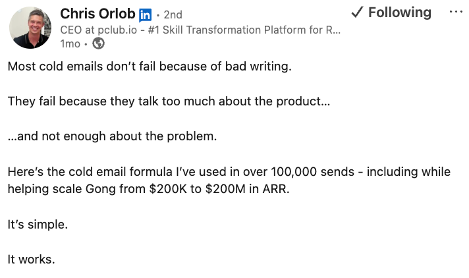Screen dimensions: 469x278
Task: Open the three-dot post options menu
Action: pyautogui.click(x=455, y=13)
